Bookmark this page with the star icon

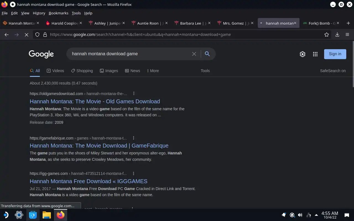coord(327,35)
